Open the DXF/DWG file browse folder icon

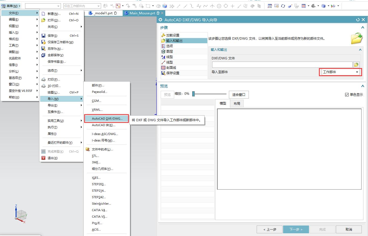pyautogui.click(x=356, y=64)
